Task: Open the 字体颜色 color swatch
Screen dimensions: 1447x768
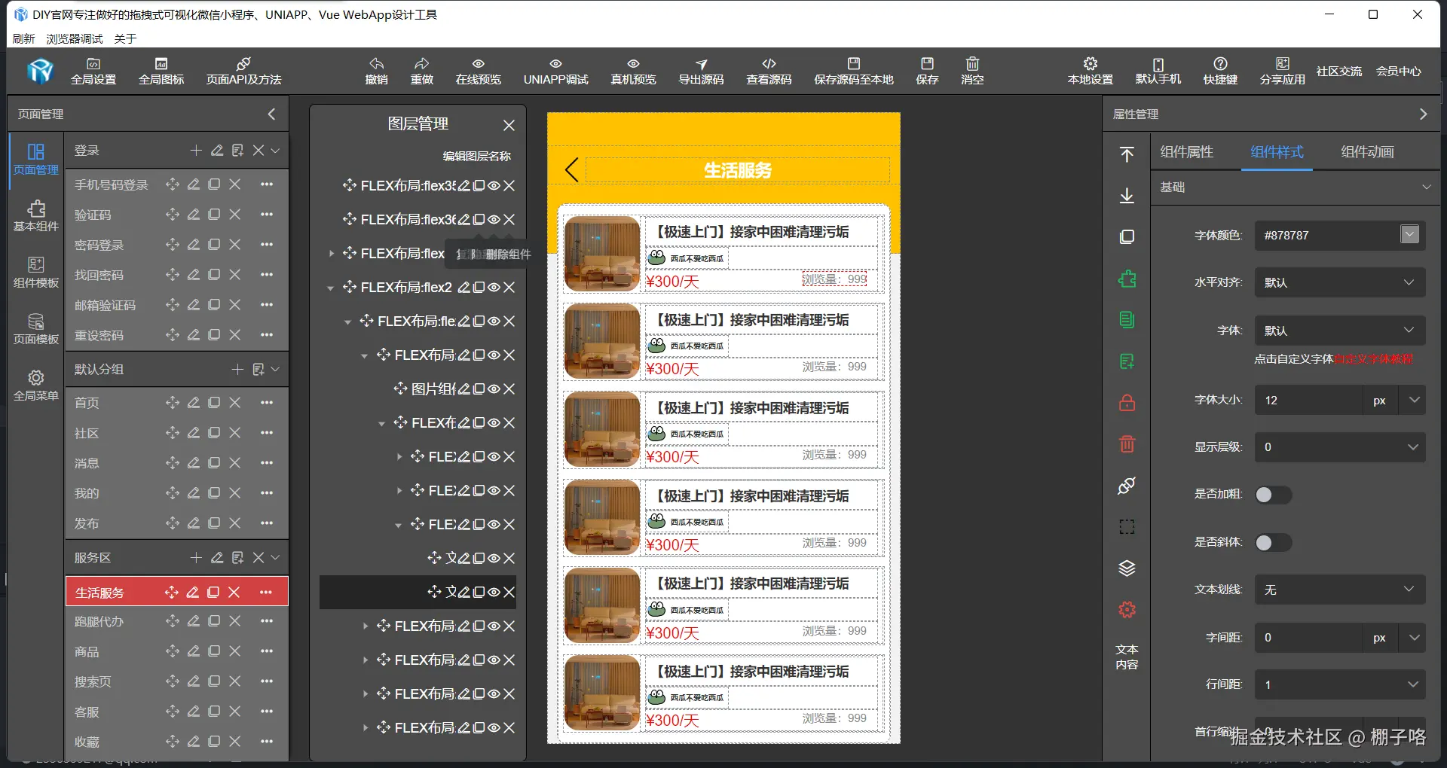Action: pos(1409,234)
